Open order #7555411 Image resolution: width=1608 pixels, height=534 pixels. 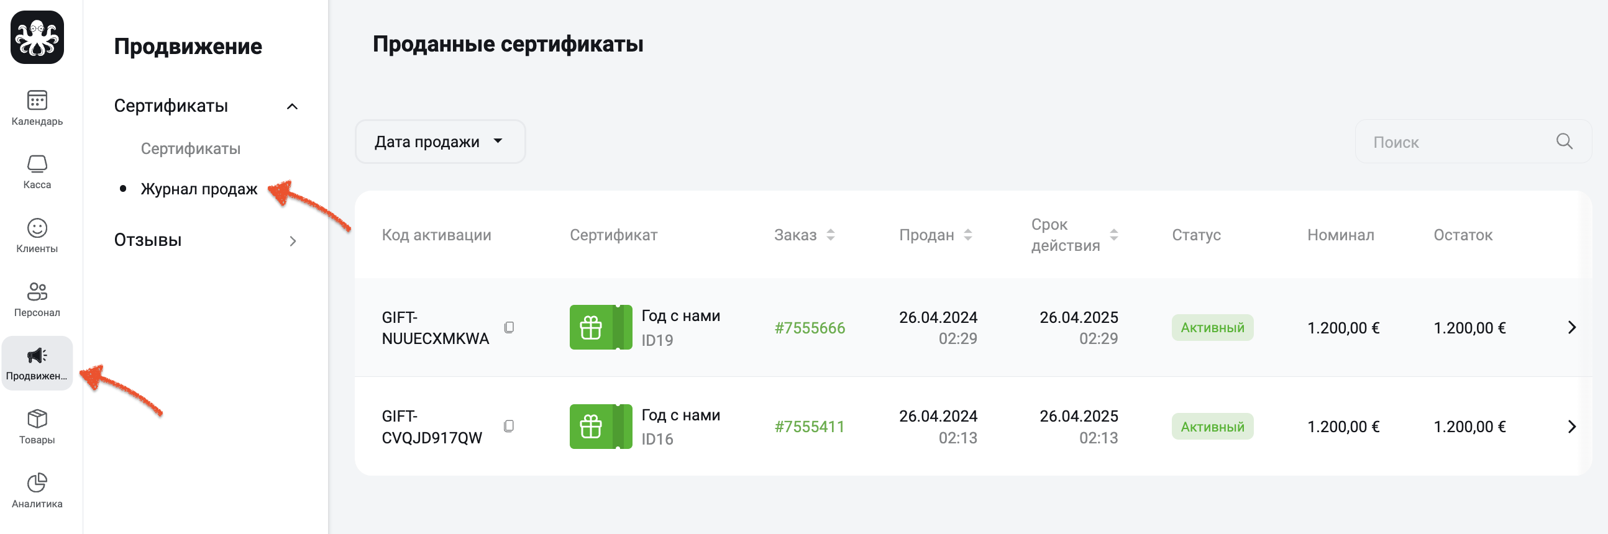pyautogui.click(x=810, y=427)
